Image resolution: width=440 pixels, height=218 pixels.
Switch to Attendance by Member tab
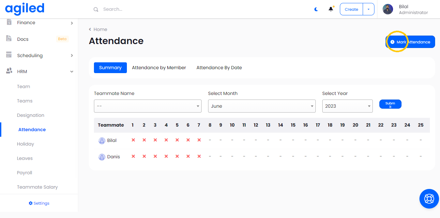click(x=159, y=68)
